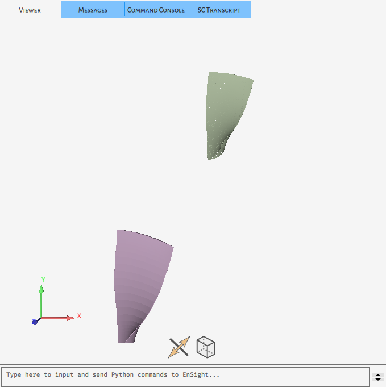The width and height of the screenshot is (386, 387).
Task: Click the red X axis arrow of the triad
Action: 59,318
